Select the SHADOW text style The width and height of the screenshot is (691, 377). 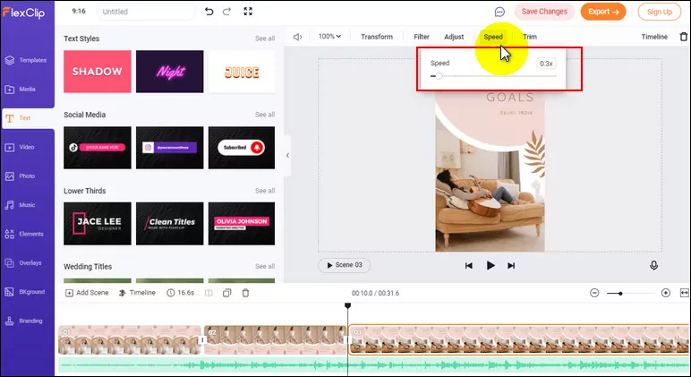coord(98,72)
